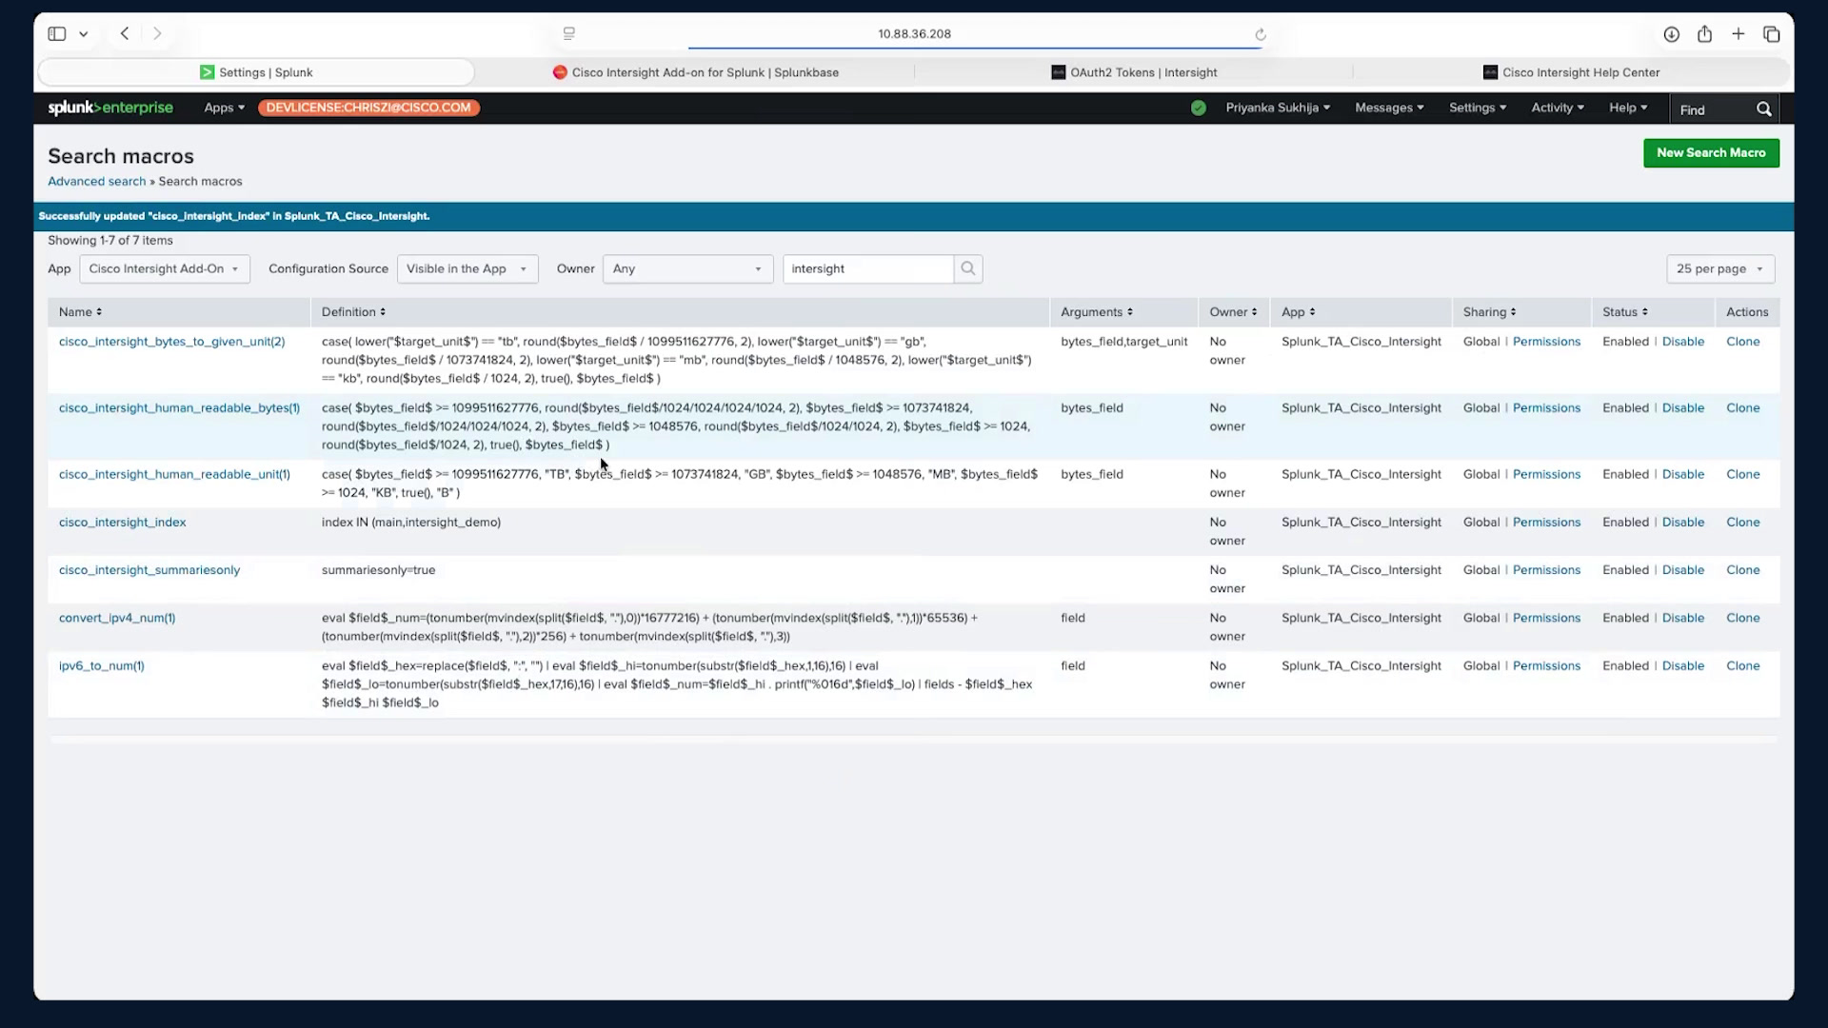Follow the Advanced search breadcrumb link
Screen dimensions: 1828x1028
[x=97, y=182]
